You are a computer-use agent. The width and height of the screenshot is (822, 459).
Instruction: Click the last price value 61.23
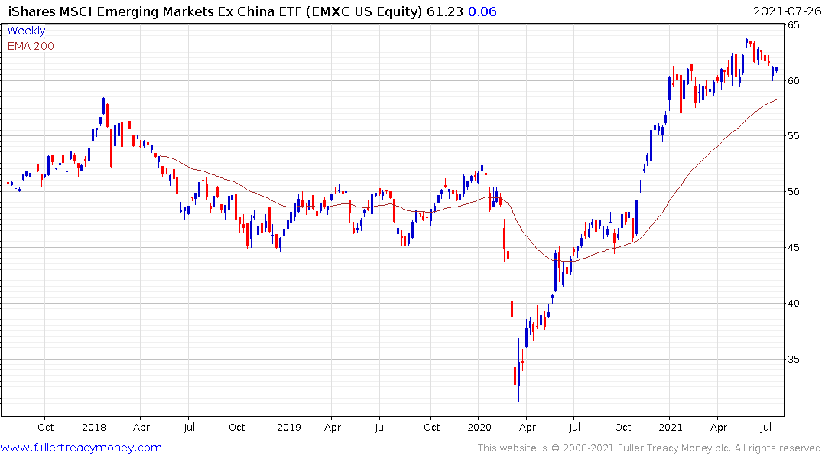(x=444, y=11)
